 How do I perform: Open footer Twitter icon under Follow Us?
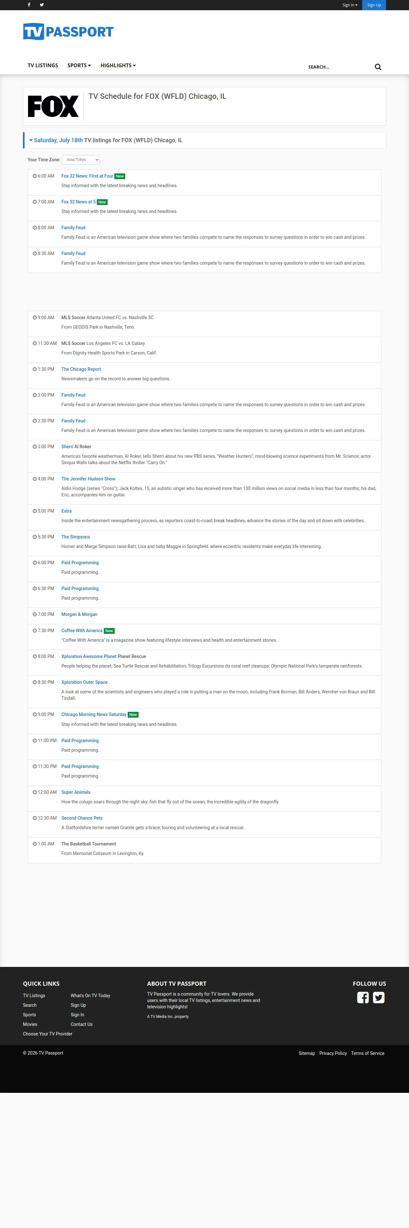click(x=378, y=997)
